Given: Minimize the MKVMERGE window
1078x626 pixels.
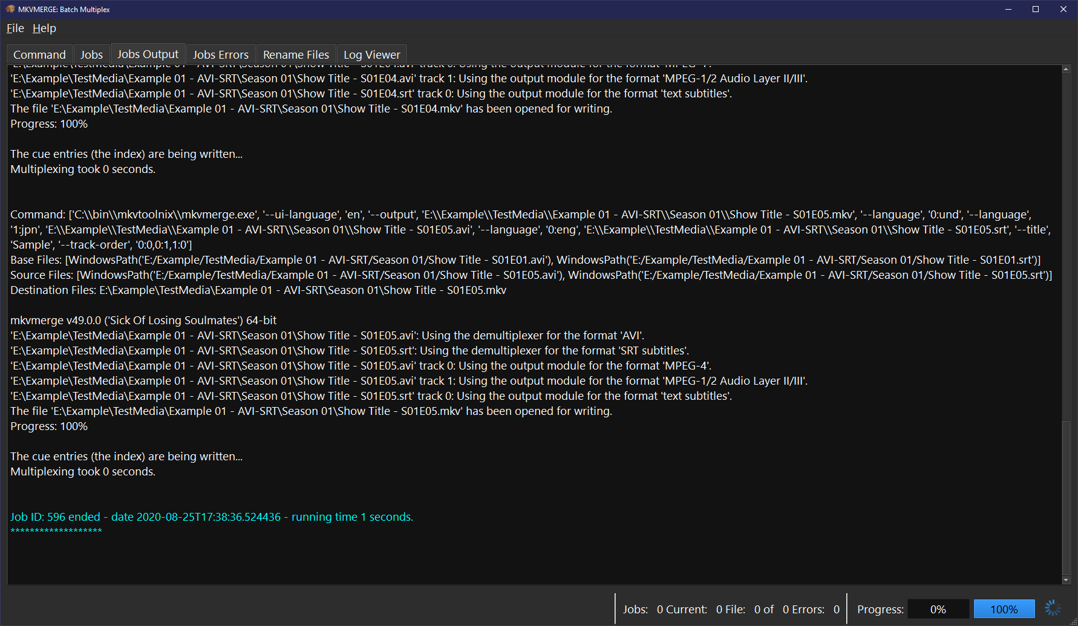Looking at the screenshot, I should [x=1008, y=9].
